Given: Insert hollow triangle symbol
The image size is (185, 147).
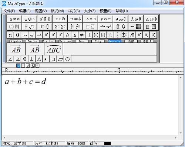Looking at the screenshot, I should pyautogui.click(x=39, y=59).
